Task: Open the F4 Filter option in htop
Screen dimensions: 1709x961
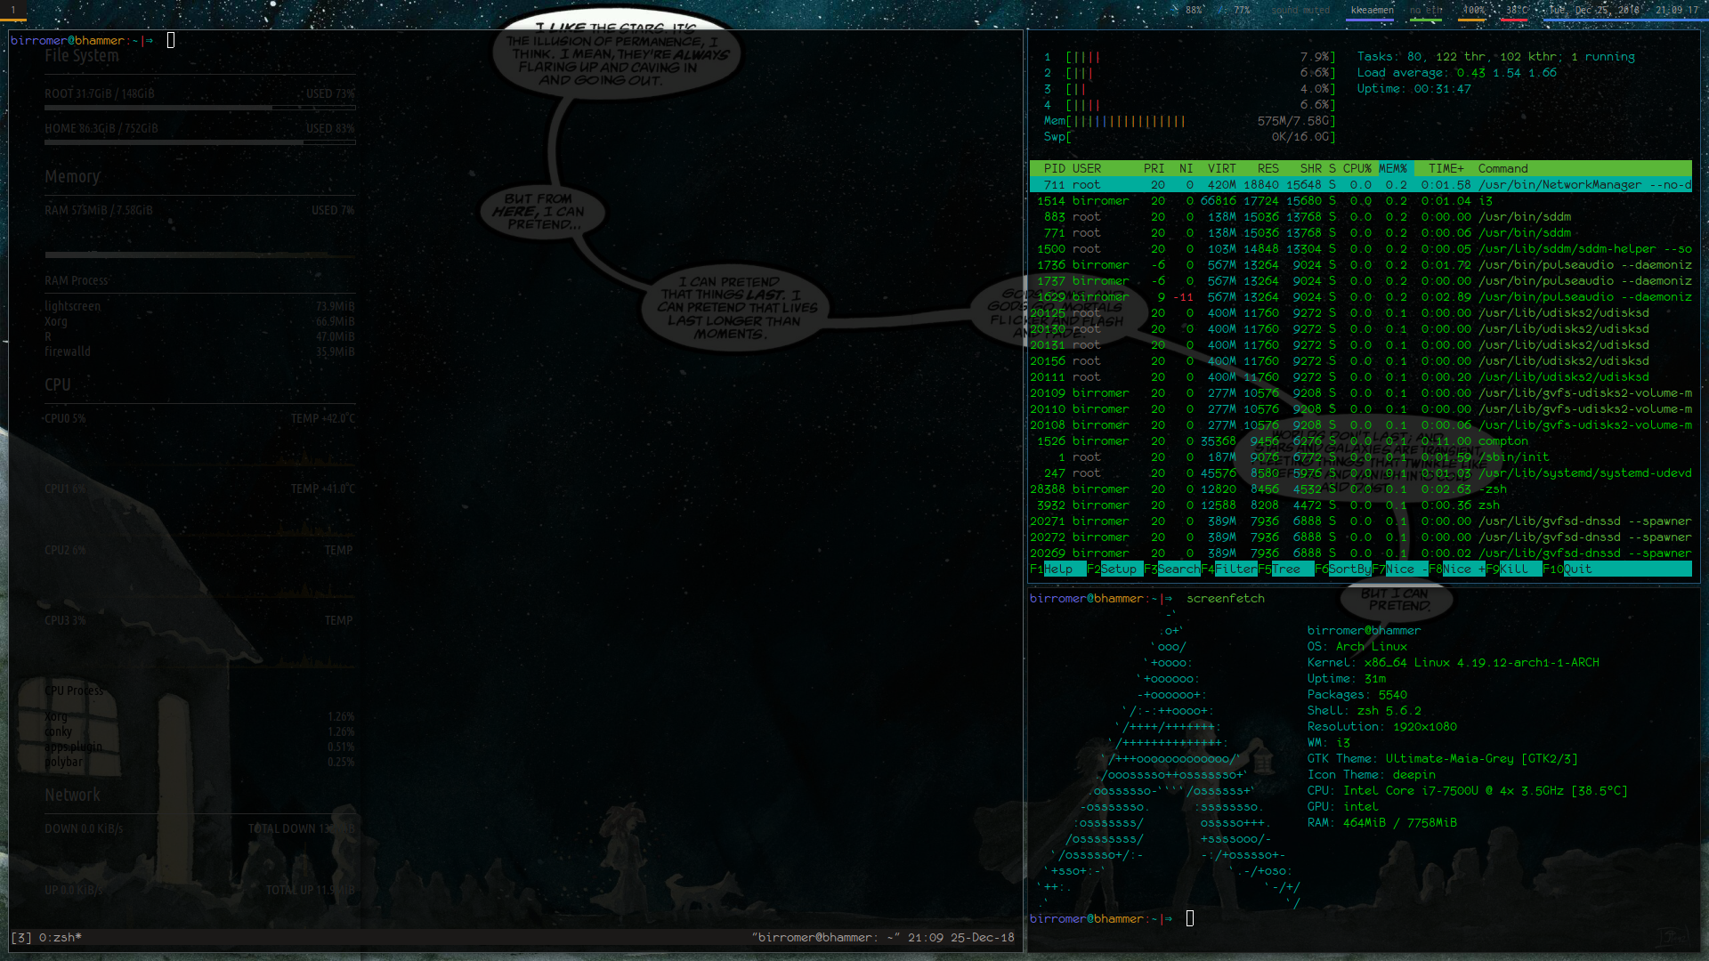Action: 1235,569
